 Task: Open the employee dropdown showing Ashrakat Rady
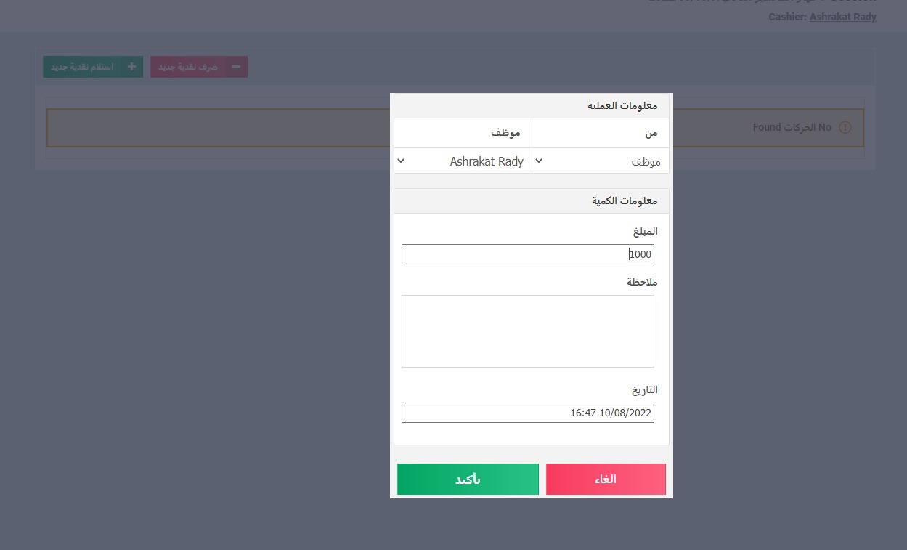(463, 161)
